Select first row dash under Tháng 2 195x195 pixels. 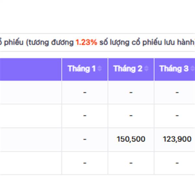131,93
